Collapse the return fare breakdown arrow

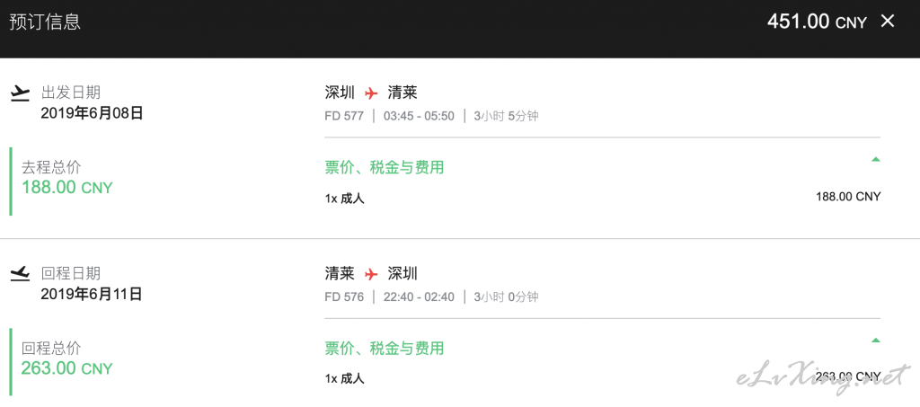875,340
